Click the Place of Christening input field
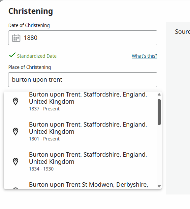Screen dimensions: 190x209 83,80
